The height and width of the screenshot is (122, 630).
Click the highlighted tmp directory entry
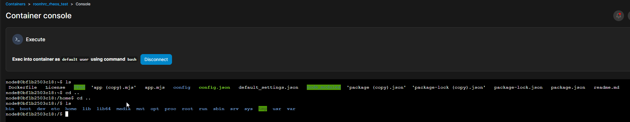pyautogui.click(x=263, y=109)
